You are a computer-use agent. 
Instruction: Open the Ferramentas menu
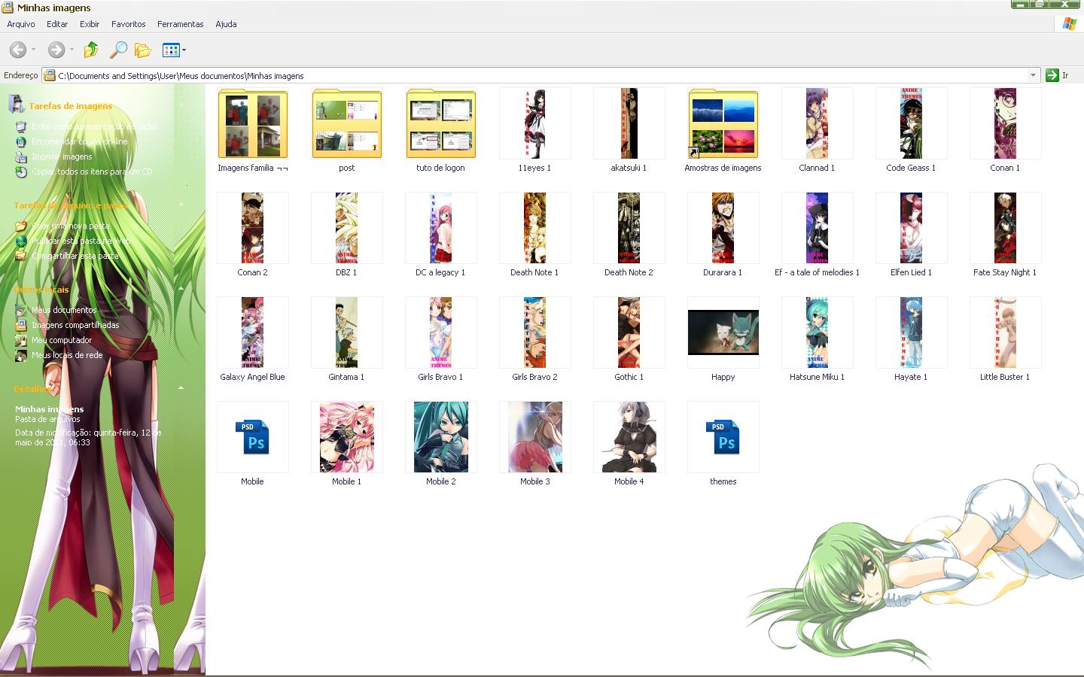pos(181,24)
